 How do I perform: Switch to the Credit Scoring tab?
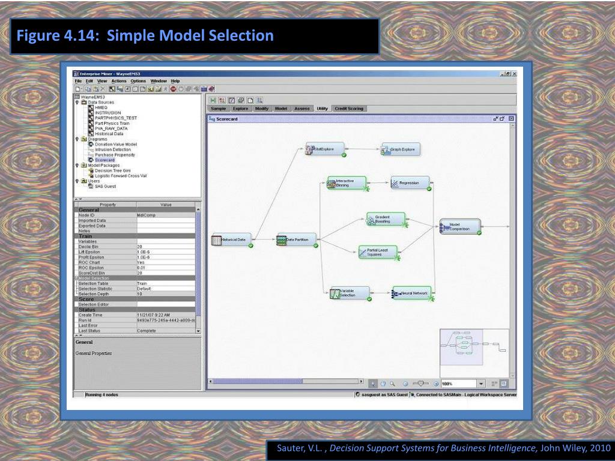pyautogui.click(x=349, y=109)
